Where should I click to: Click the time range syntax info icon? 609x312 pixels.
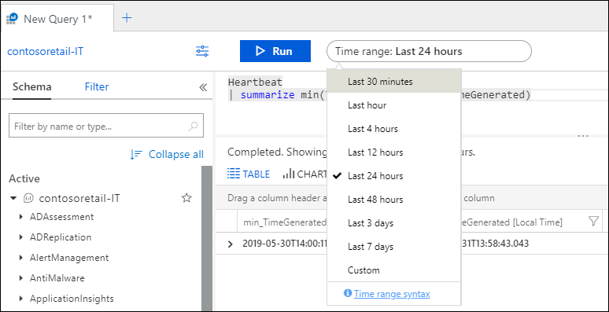coord(348,293)
